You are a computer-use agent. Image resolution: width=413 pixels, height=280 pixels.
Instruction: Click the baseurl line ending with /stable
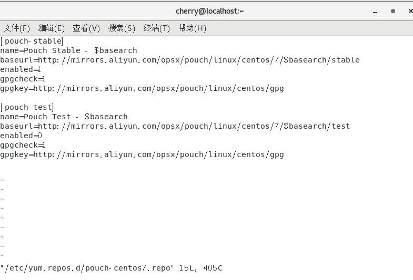[x=180, y=60]
